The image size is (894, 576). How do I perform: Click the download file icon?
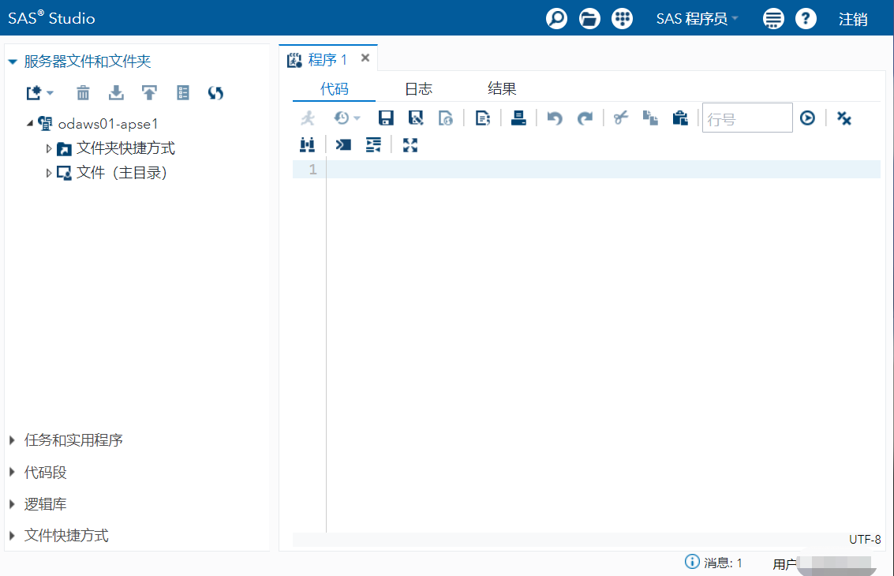(116, 92)
